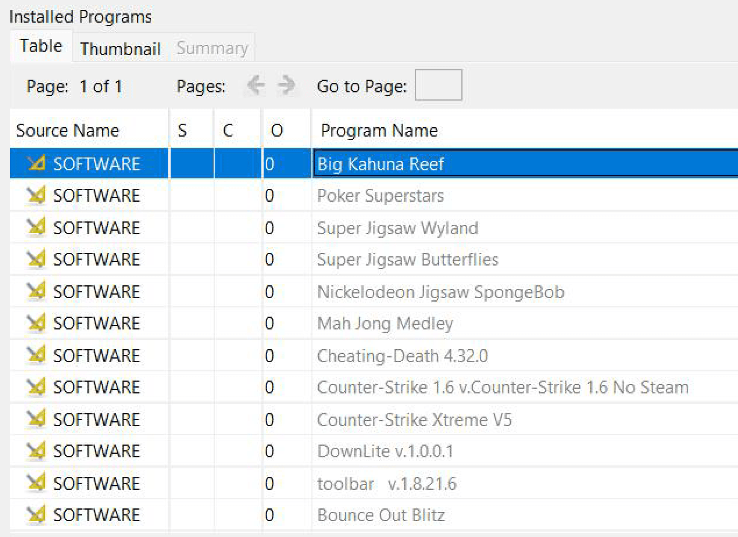This screenshot has width=738, height=537.
Task: Select the Big Kahuna Reef program name
Action: point(380,164)
